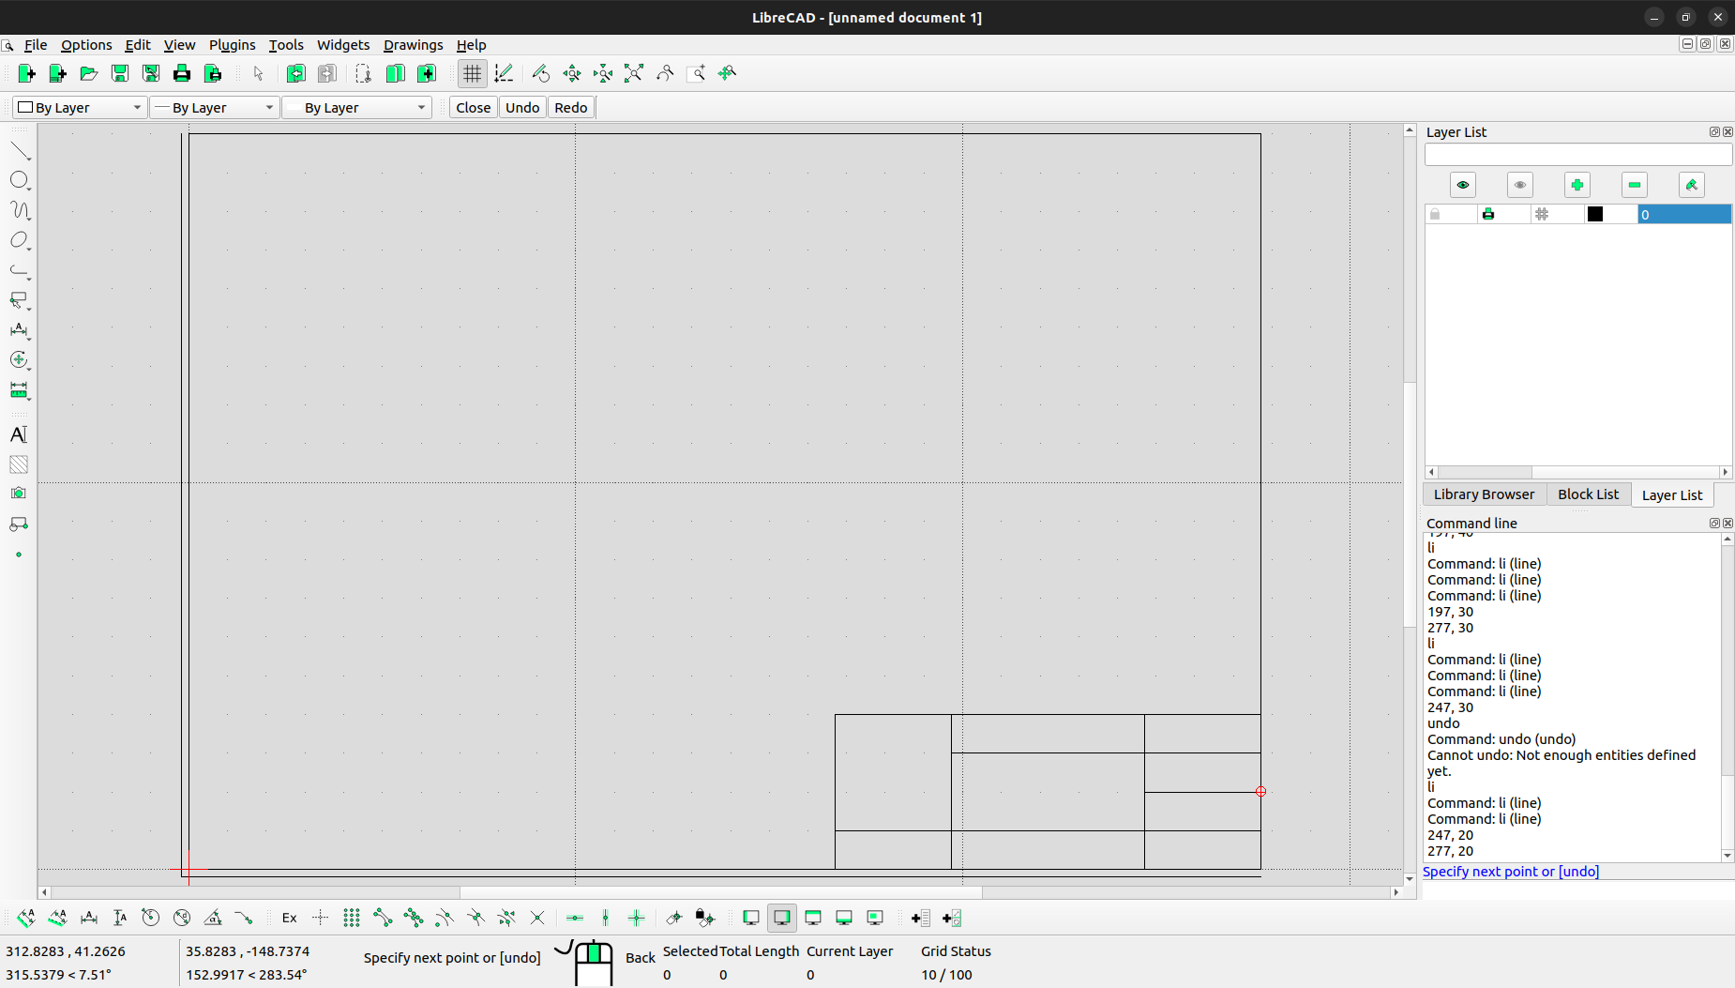1735x988 pixels.
Task: Add a new layer with plus button
Action: click(1577, 185)
